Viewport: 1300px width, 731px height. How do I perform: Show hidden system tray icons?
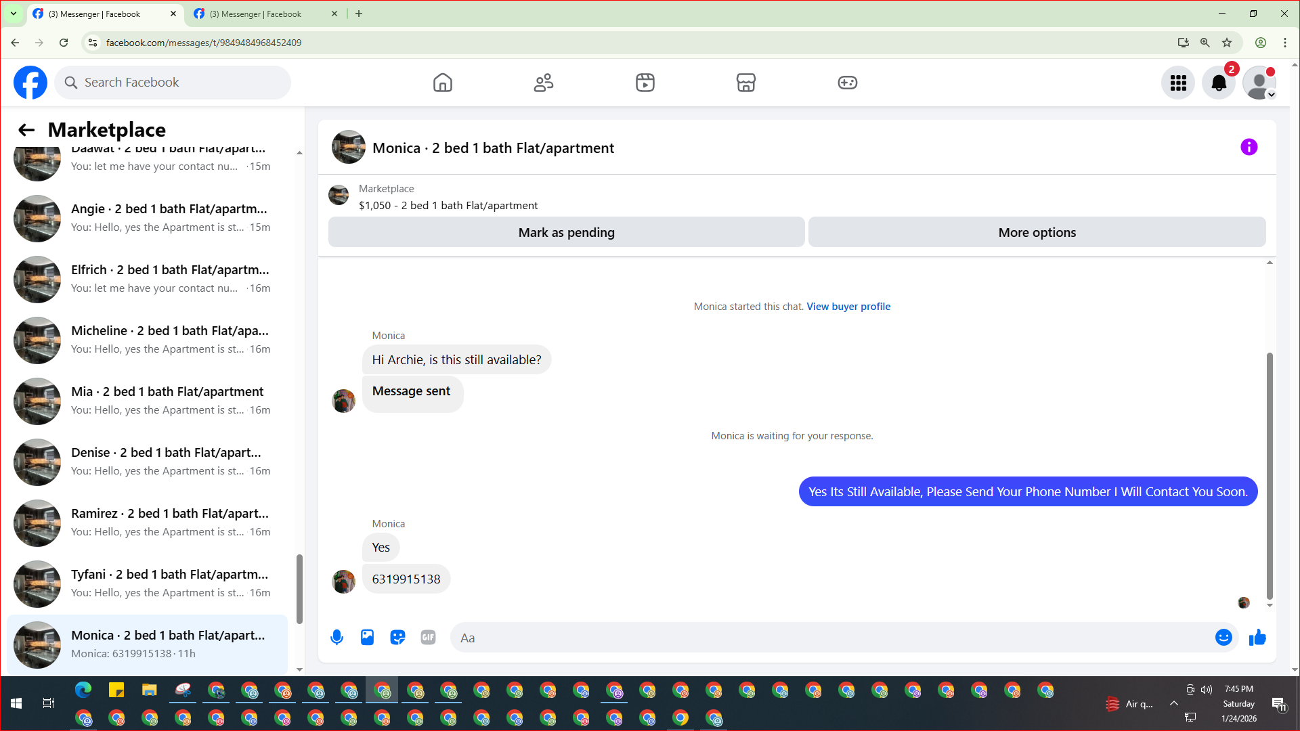(x=1173, y=704)
